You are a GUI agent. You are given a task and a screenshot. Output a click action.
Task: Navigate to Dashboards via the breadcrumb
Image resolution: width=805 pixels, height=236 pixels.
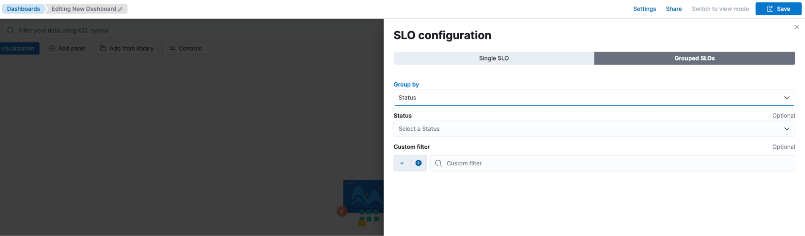[x=23, y=8]
